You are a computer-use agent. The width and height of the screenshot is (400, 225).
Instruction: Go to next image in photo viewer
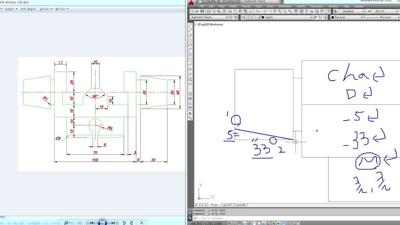[113, 222]
